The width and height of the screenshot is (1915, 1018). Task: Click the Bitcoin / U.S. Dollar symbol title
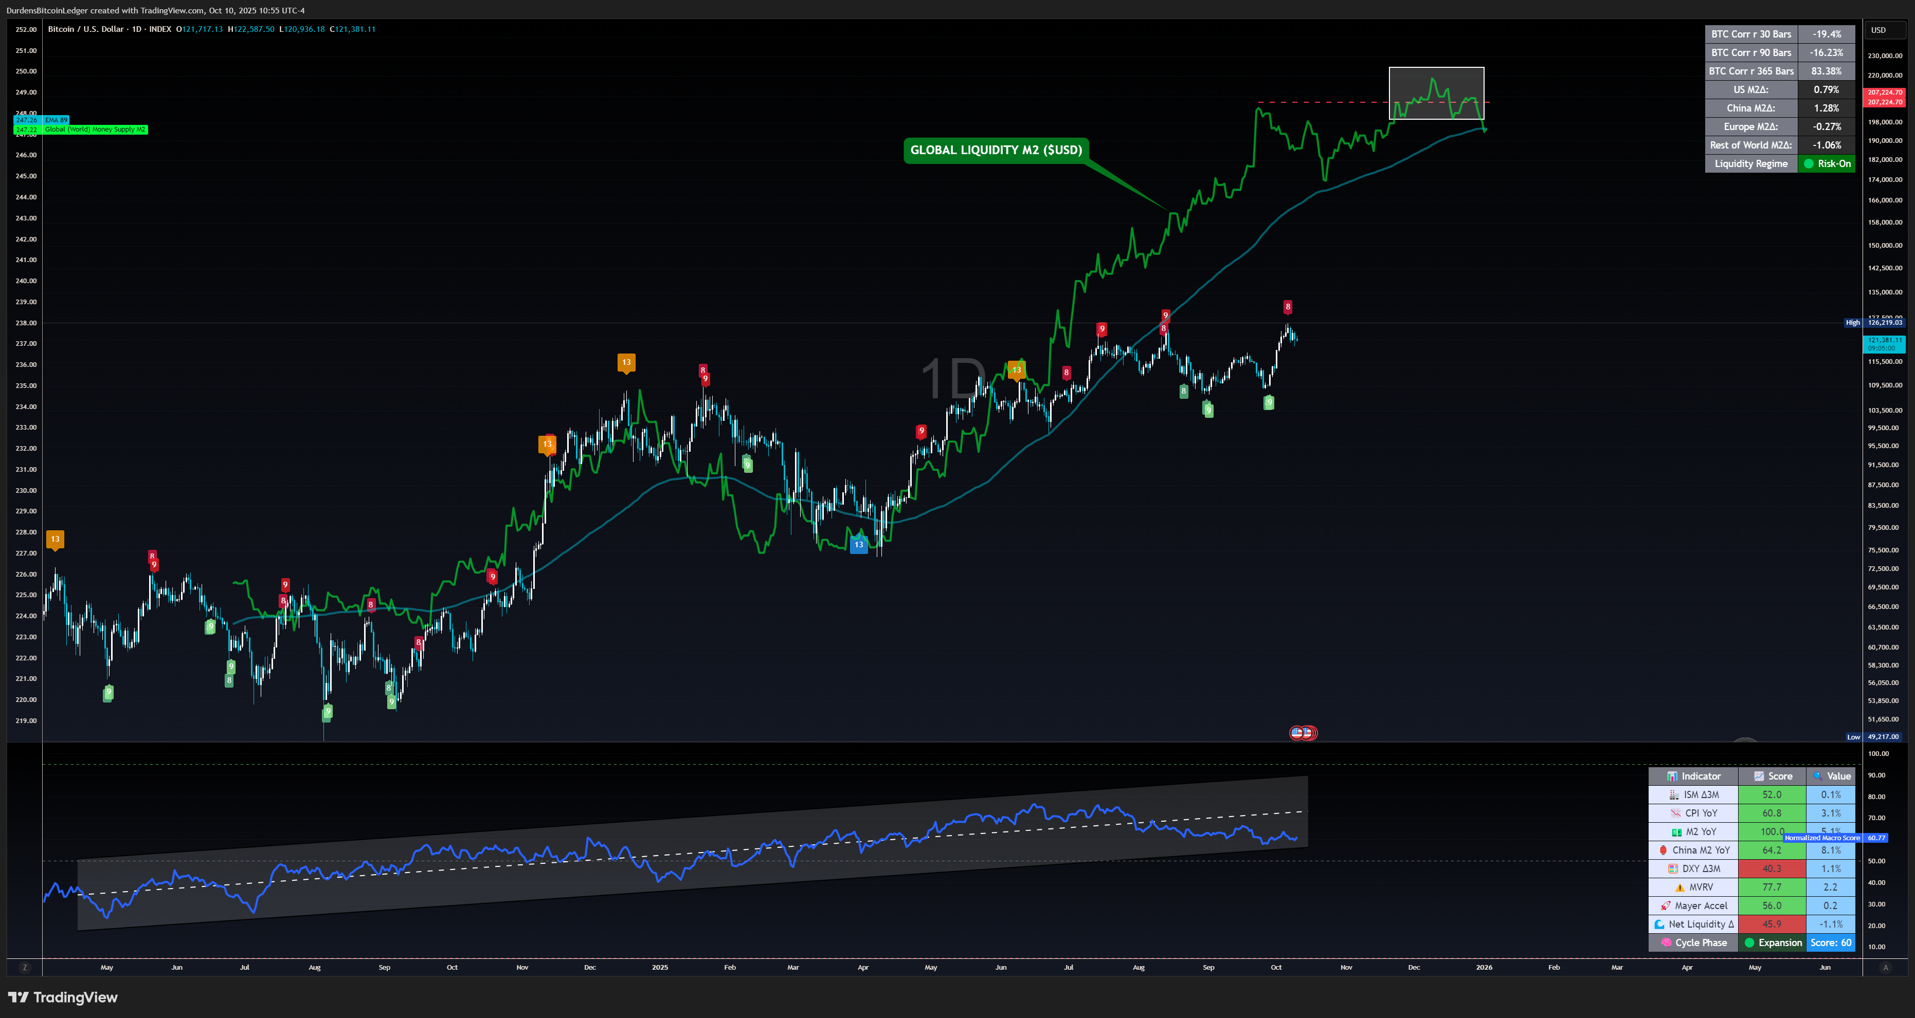85,29
